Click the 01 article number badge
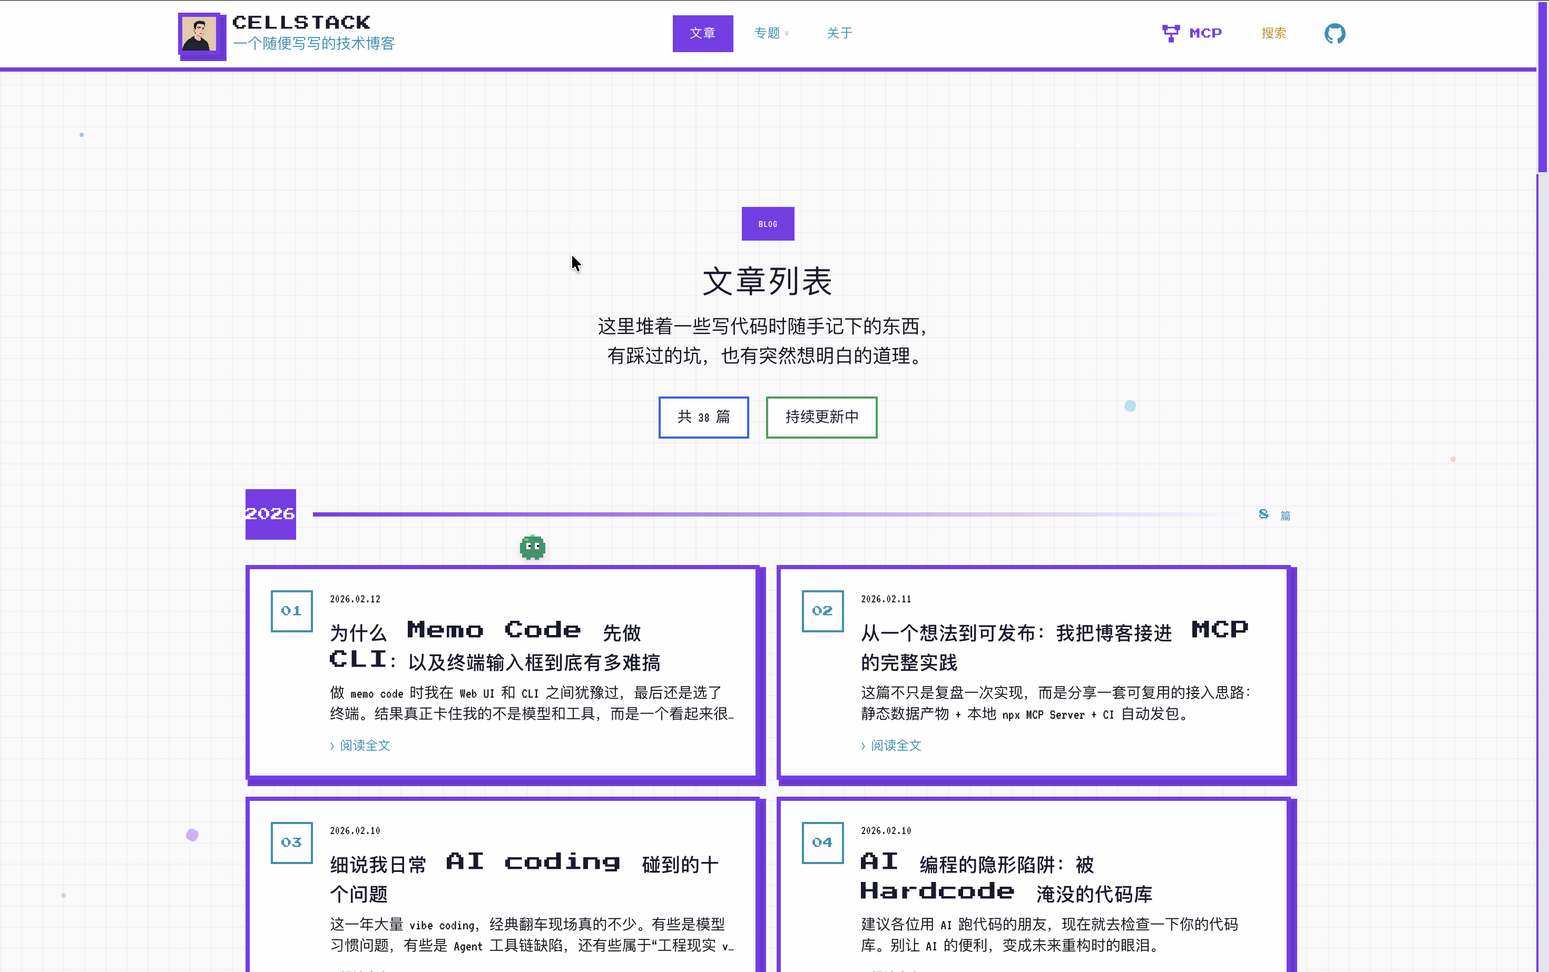The image size is (1549, 972). (x=291, y=611)
